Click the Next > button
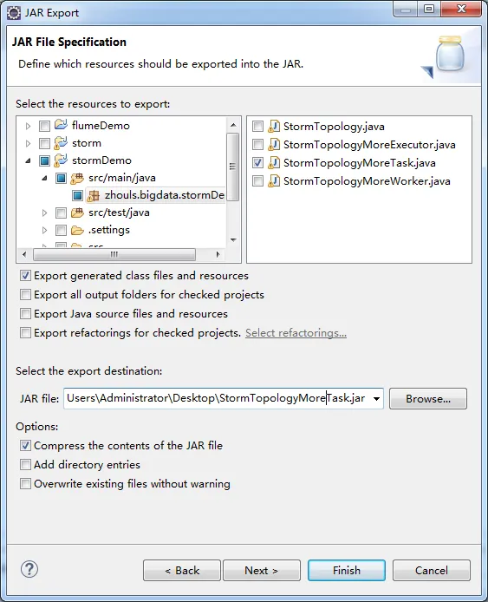488x602 pixels. (x=262, y=570)
